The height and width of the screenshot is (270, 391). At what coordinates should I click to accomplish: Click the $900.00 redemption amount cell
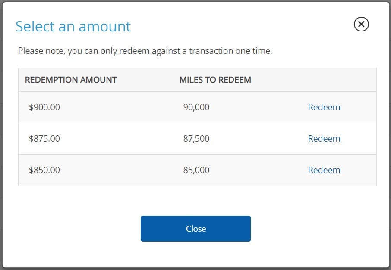[44, 107]
